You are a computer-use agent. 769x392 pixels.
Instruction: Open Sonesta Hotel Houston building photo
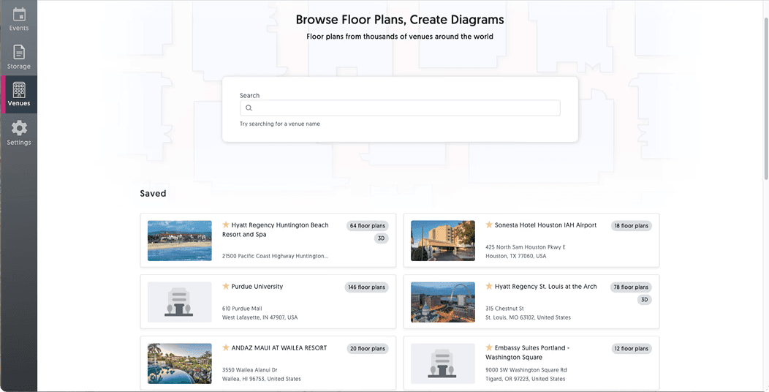[443, 241]
